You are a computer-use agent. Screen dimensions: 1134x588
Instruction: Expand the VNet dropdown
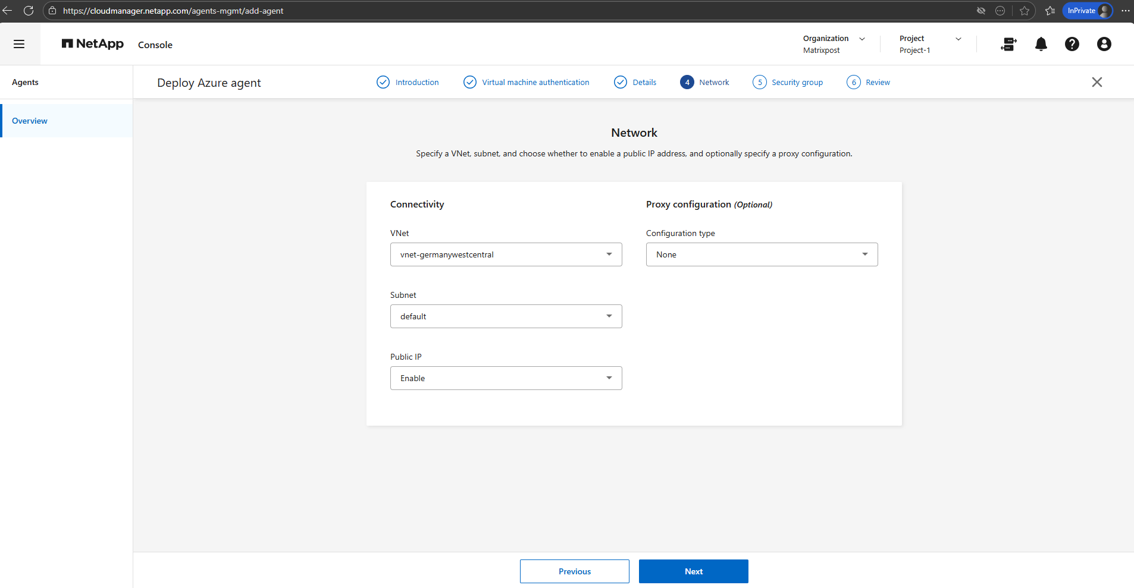click(x=506, y=254)
